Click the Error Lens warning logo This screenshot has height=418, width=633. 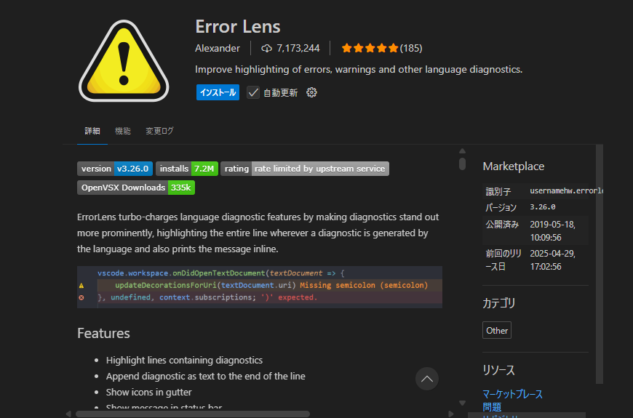tap(123, 61)
